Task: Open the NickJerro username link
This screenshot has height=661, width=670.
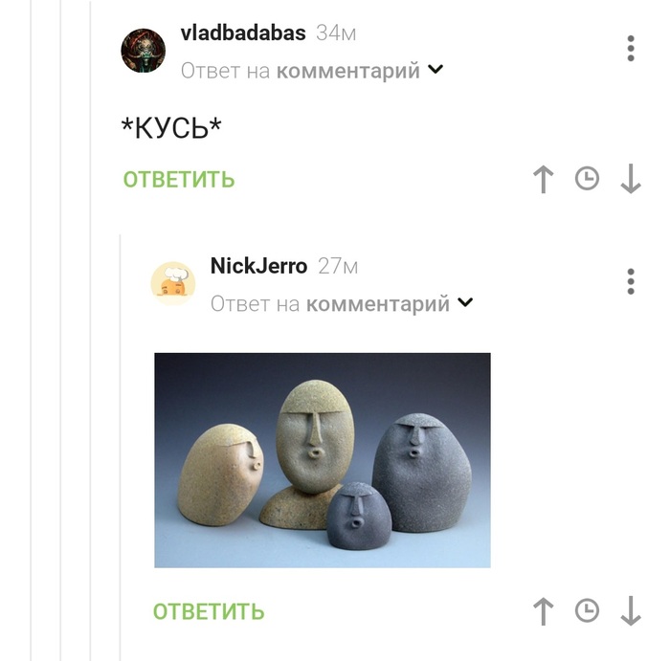Action: coord(259,266)
